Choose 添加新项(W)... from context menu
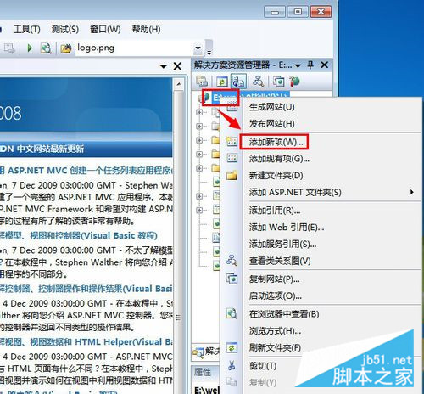 pos(332,142)
